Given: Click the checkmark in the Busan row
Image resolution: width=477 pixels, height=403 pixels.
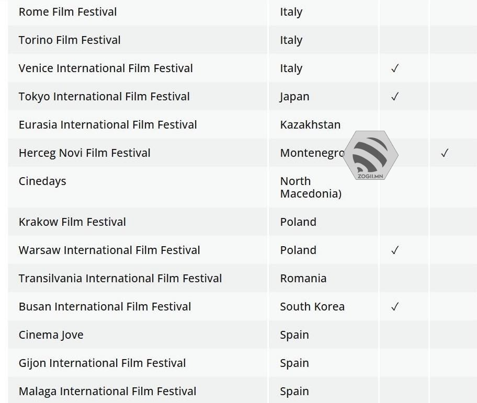Looking at the screenshot, I should pos(395,307).
